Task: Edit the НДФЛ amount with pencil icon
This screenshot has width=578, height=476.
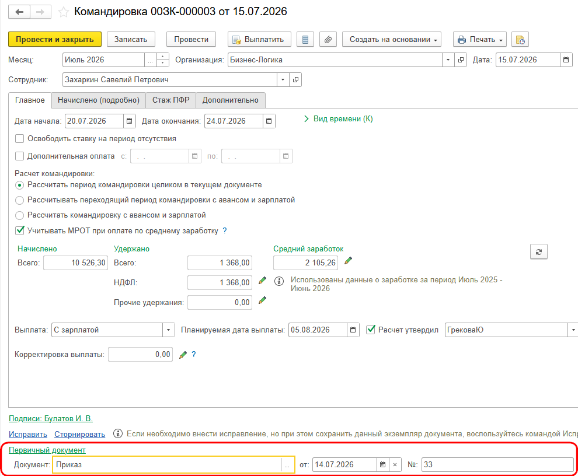Action: [x=263, y=281]
